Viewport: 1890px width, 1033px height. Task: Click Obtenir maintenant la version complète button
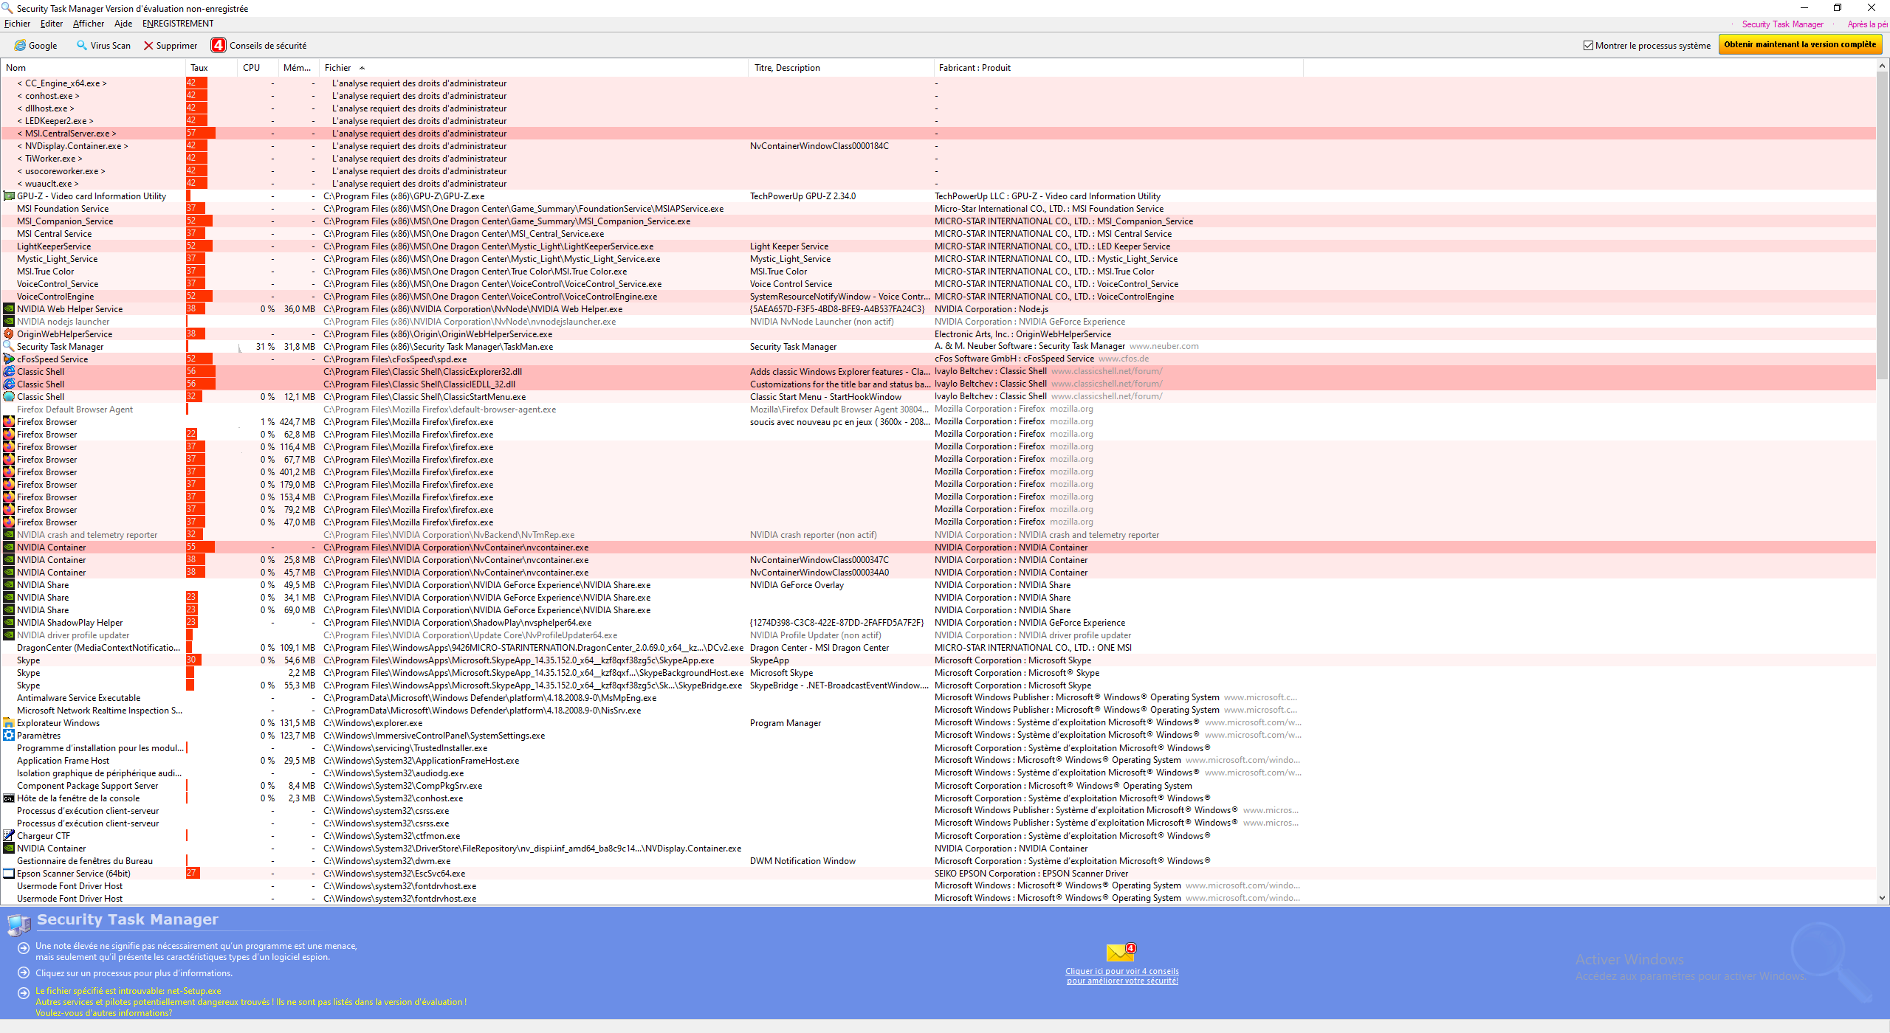[1800, 45]
